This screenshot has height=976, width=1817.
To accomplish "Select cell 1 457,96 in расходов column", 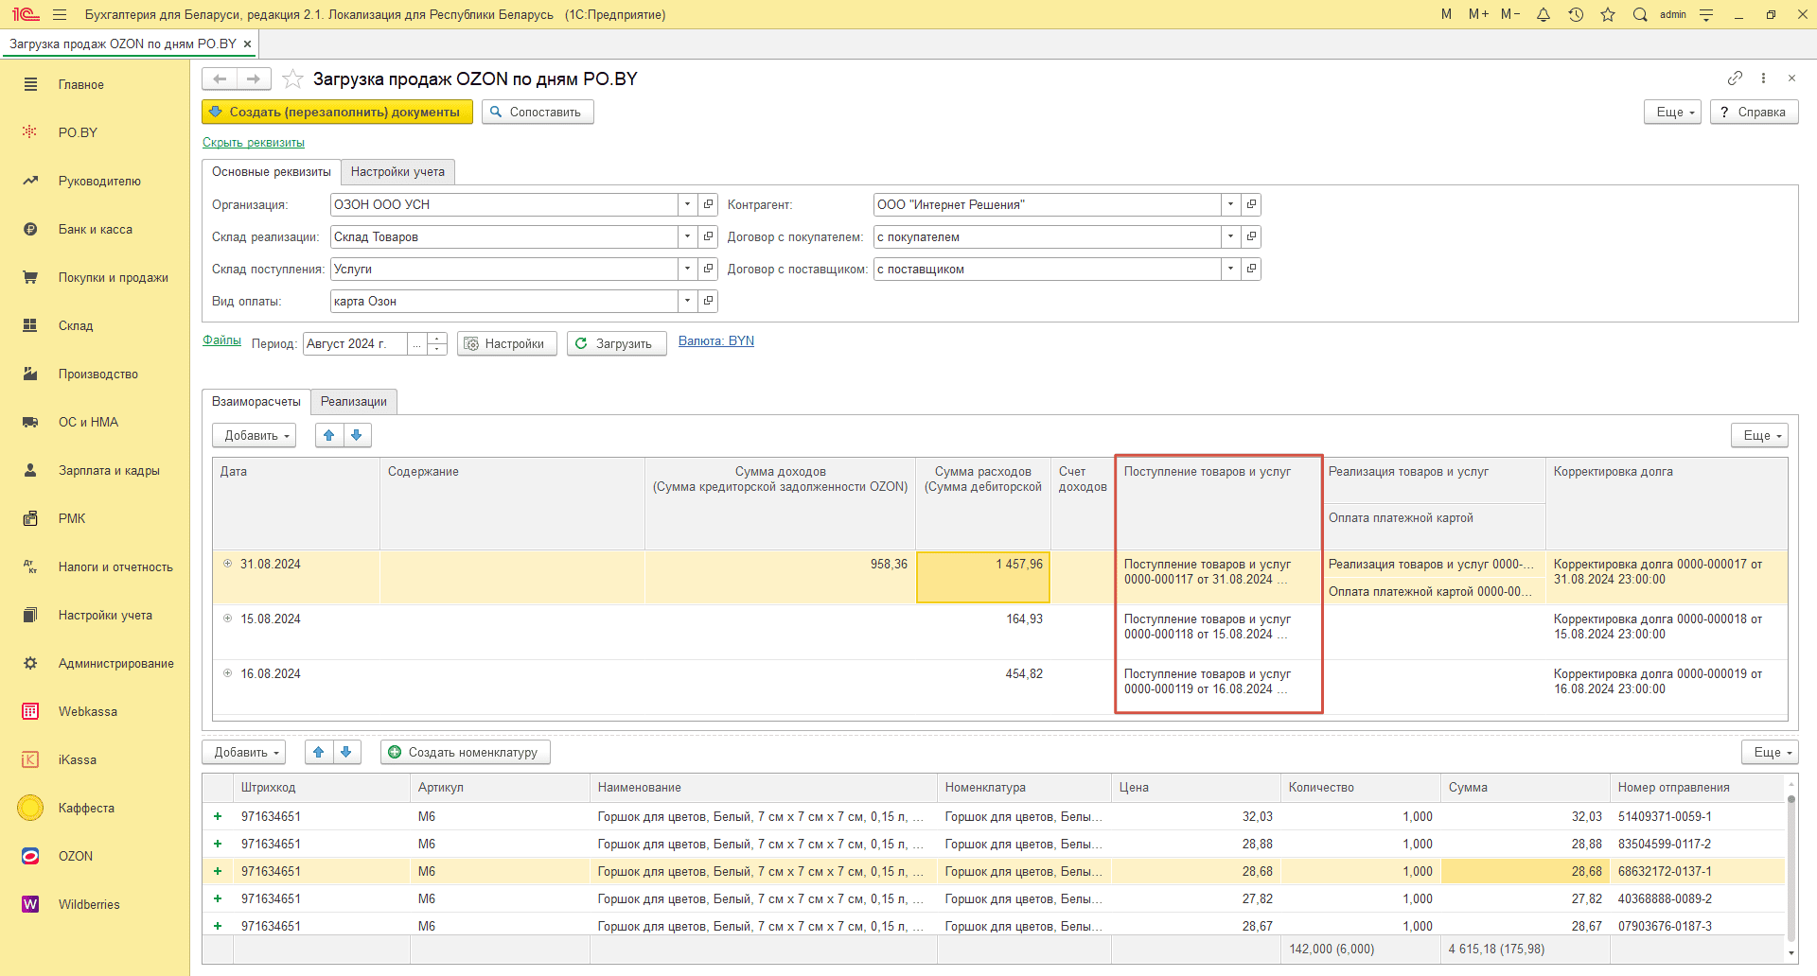I will (983, 577).
